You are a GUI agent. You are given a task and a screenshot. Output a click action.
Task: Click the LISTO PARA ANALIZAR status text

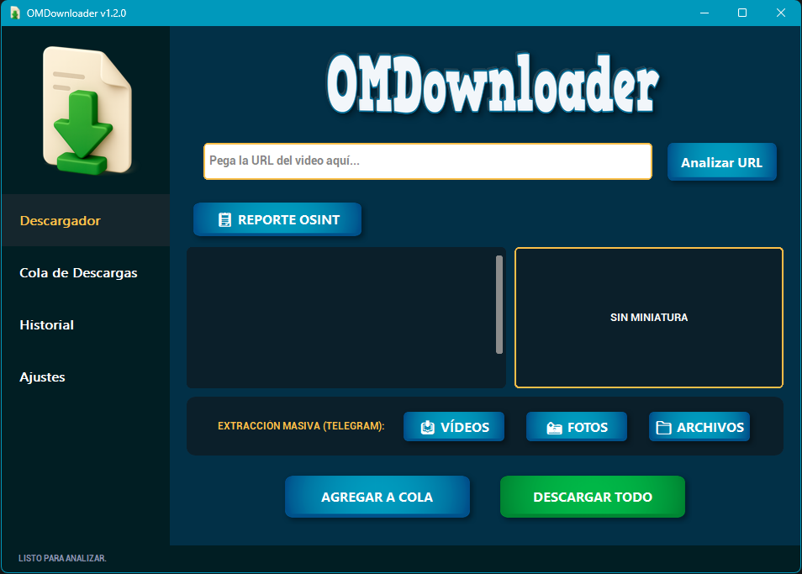(x=62, y=558)
